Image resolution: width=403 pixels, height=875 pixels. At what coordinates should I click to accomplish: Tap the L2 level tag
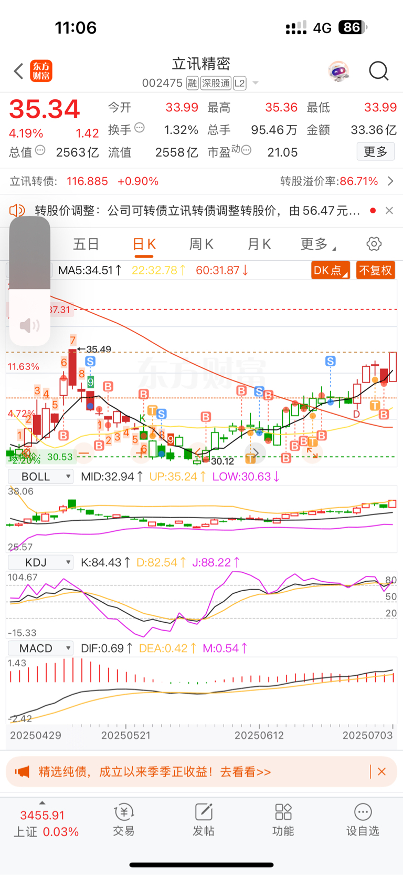240,83
